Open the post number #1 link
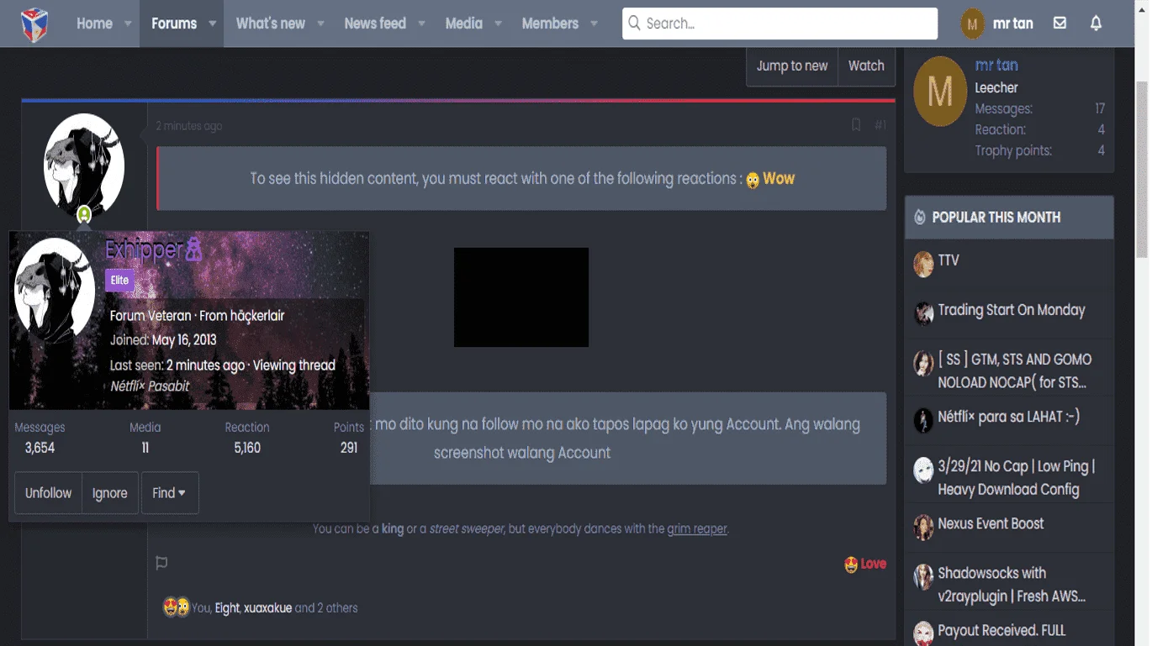This screenshot has width=1152, height=646. [880, 125]
